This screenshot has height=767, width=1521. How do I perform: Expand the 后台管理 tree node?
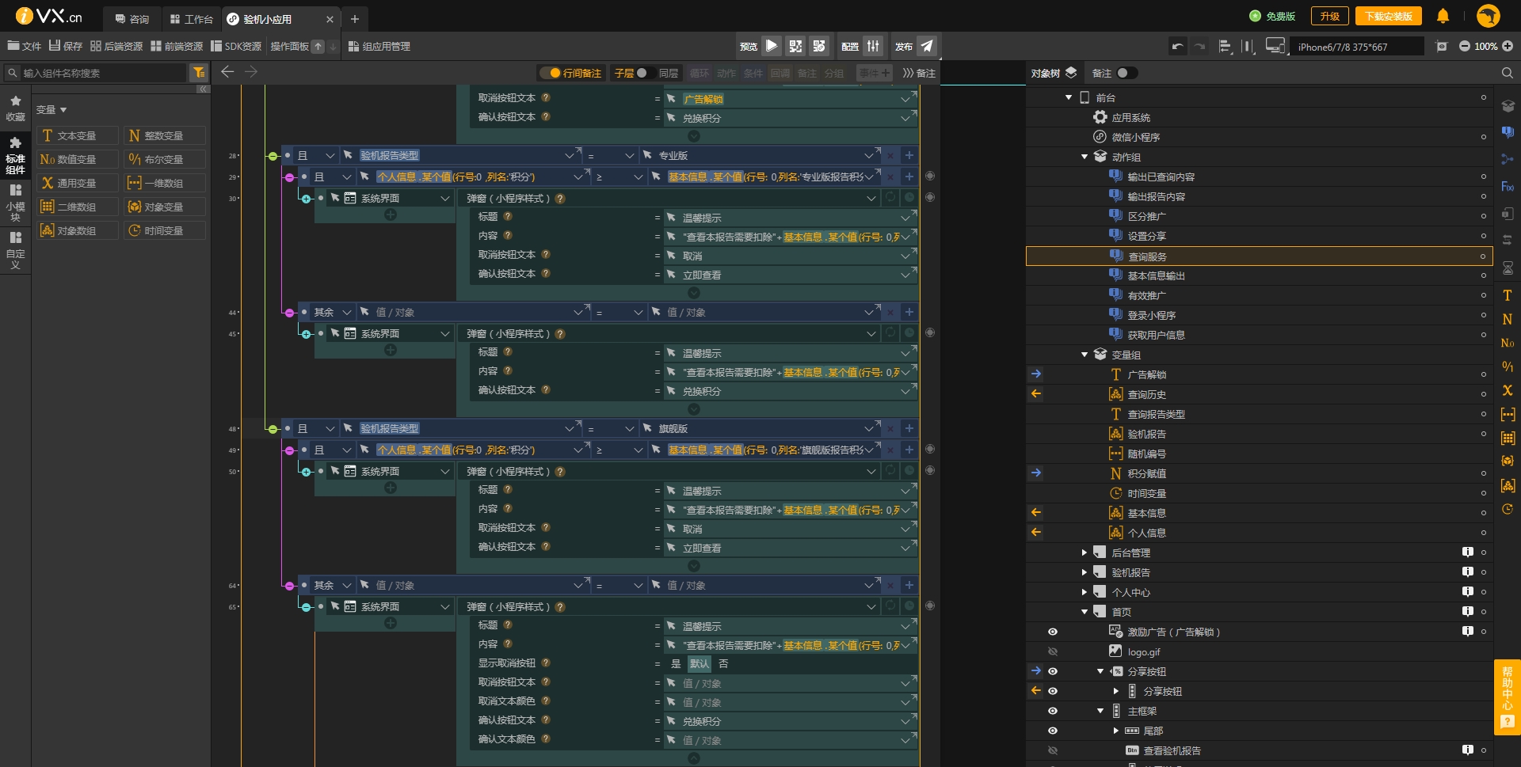tap(1085, 552)
